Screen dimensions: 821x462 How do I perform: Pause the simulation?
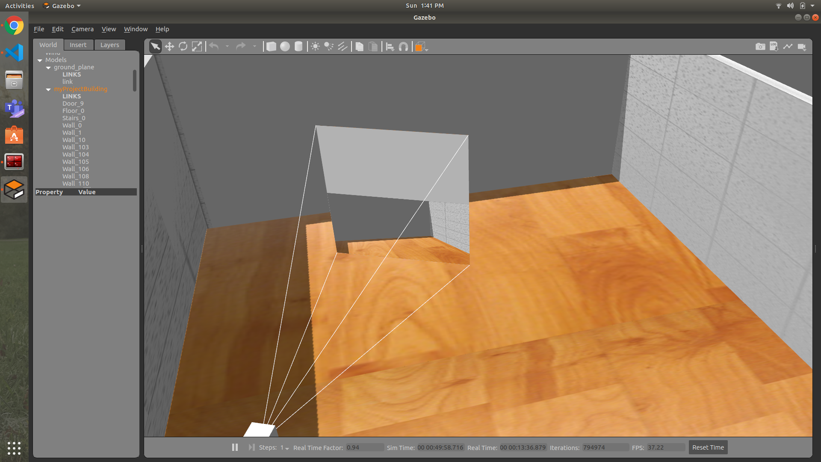pyautogui.click(x=235, y=447)
